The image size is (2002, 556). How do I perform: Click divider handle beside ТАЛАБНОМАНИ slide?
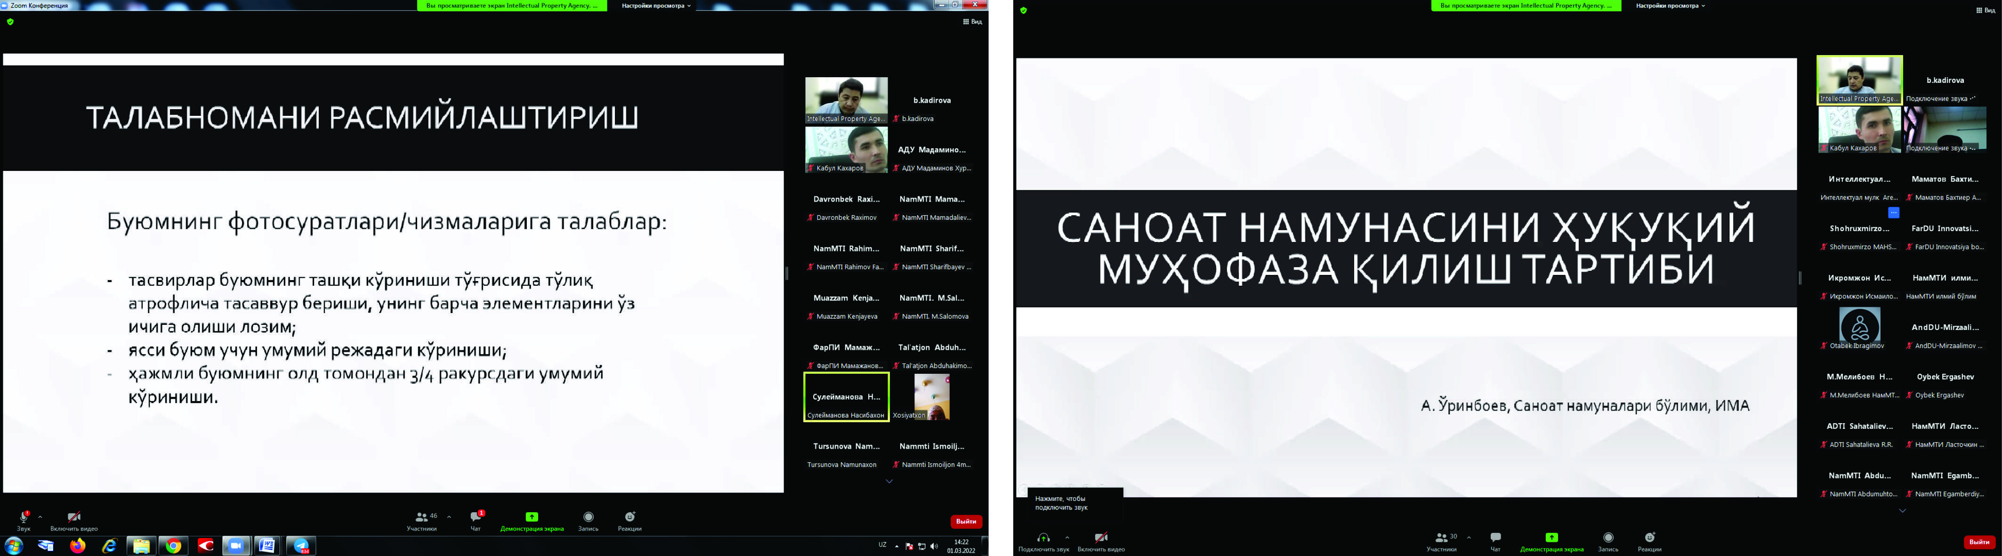[x=786, y=273]
